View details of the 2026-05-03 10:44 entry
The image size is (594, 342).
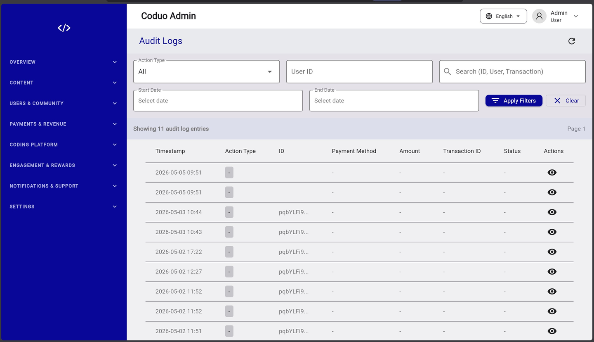click(x=552, y=212)
